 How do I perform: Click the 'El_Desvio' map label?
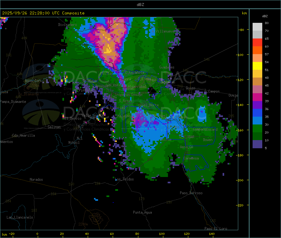coord(73,119)
